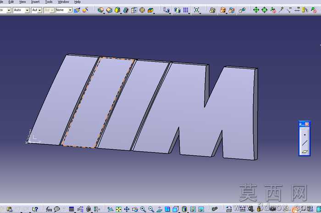321x213 pixels.
Task: Open the Tools menu
Action: 49,2
